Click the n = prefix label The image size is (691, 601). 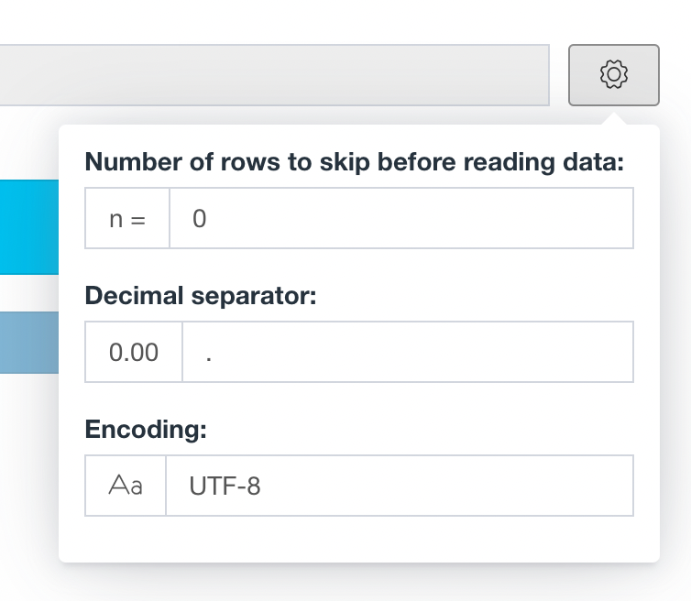[x=127, y=218]
